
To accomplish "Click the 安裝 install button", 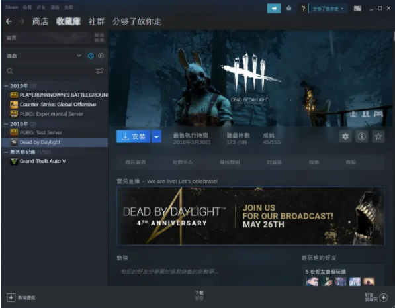I will [x=133, y=136].
